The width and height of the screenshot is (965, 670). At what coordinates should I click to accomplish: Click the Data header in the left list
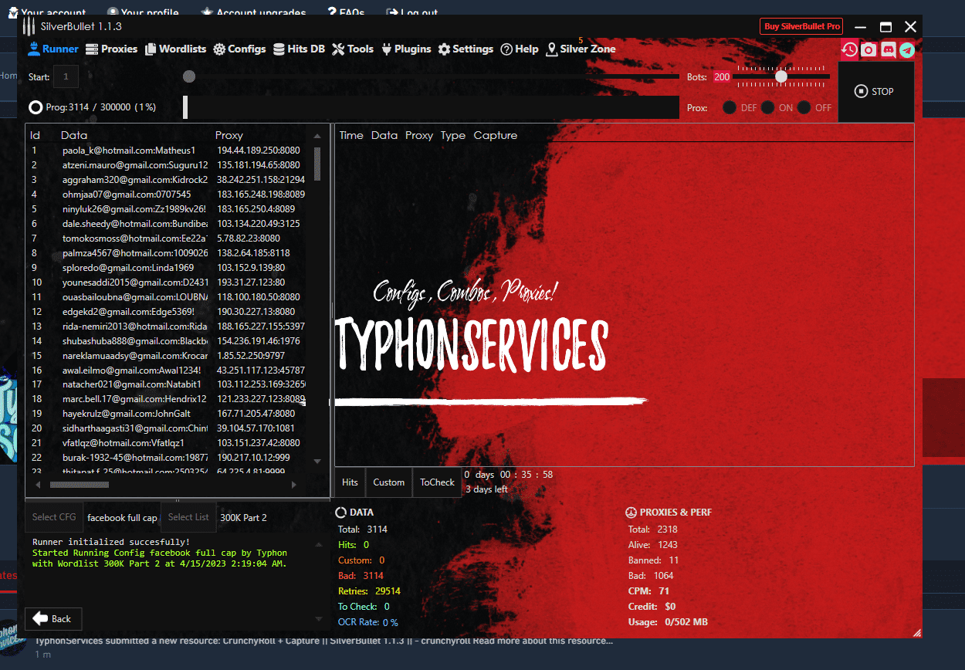click(74, 135)
